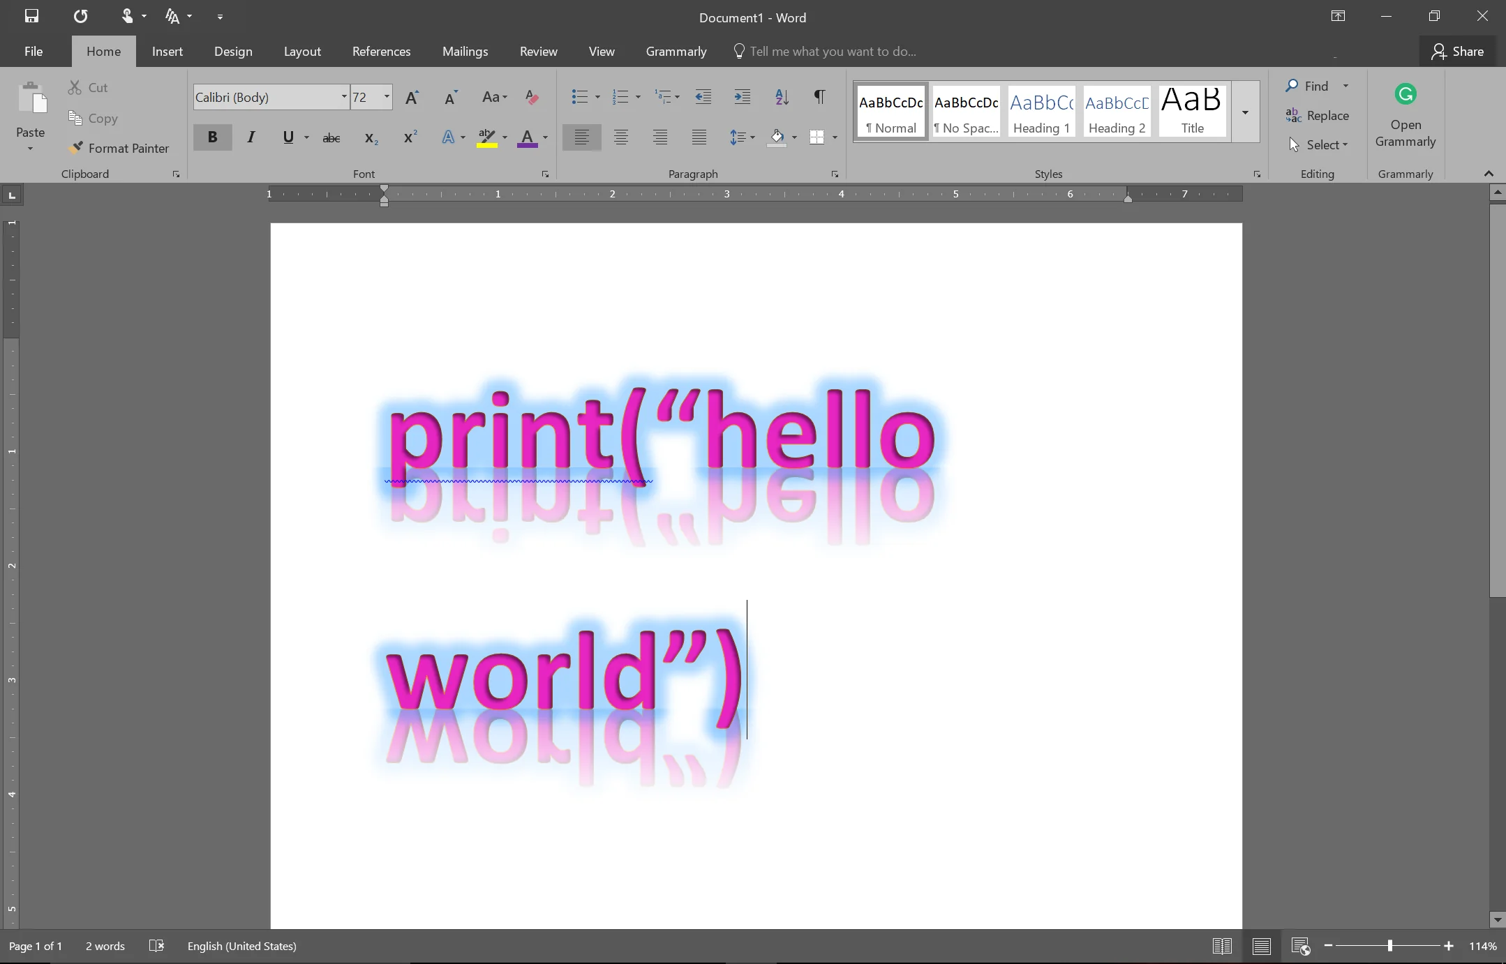Click the Format Painter brush icon
The image size is (1506, 964).
pos(76,148)
